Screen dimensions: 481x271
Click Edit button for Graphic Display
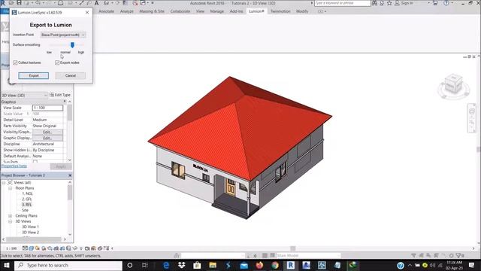tap(47, 138)
